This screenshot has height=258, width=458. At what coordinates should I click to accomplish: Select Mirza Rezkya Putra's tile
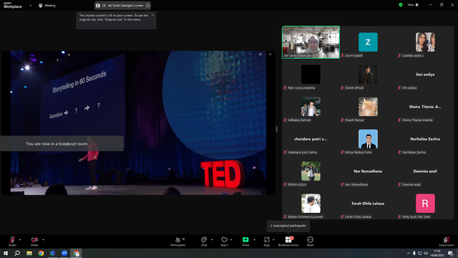(x=368, y=139)
